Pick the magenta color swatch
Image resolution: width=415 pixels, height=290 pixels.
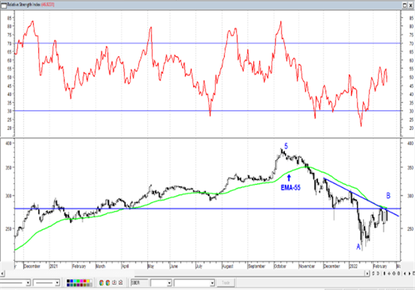pyautogui.click(x=82, y=281)
